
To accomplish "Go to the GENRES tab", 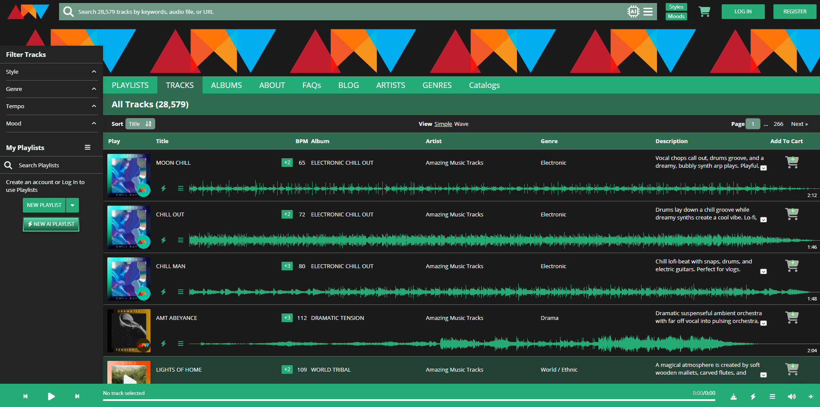I will (437, 85).
